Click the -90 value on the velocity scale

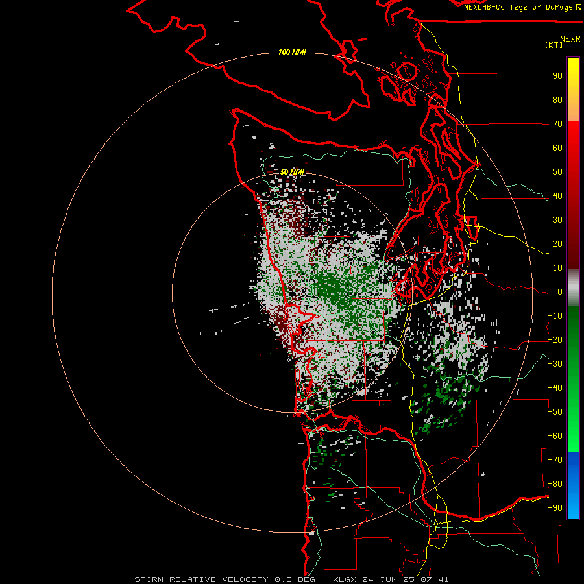point(555,508)
